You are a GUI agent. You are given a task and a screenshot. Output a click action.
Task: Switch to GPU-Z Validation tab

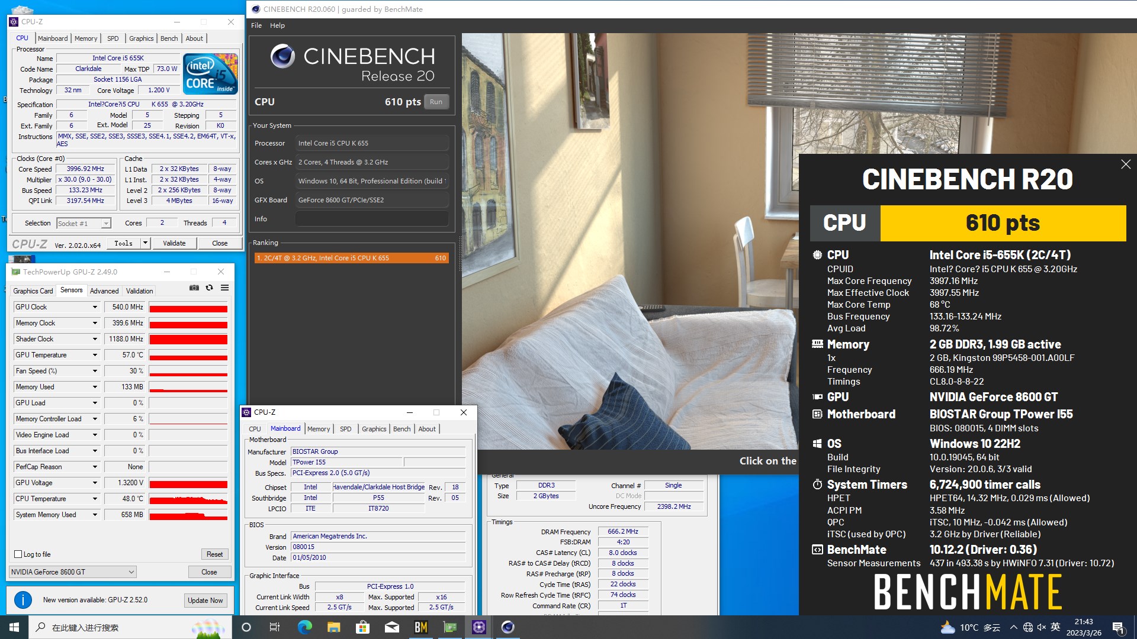click(139, 291)
